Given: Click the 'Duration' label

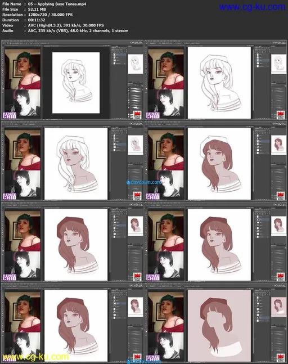Looking at the screenshot, I should (x=11, y=20).
